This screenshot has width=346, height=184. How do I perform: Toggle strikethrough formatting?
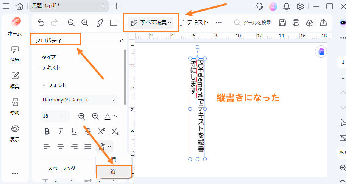[88, 131]
